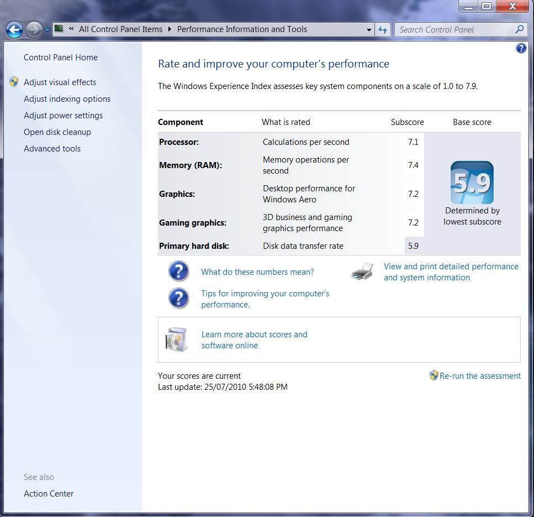The image size is (534, 517).
Task: Click the Processor: row label
Action: (179, 142)
